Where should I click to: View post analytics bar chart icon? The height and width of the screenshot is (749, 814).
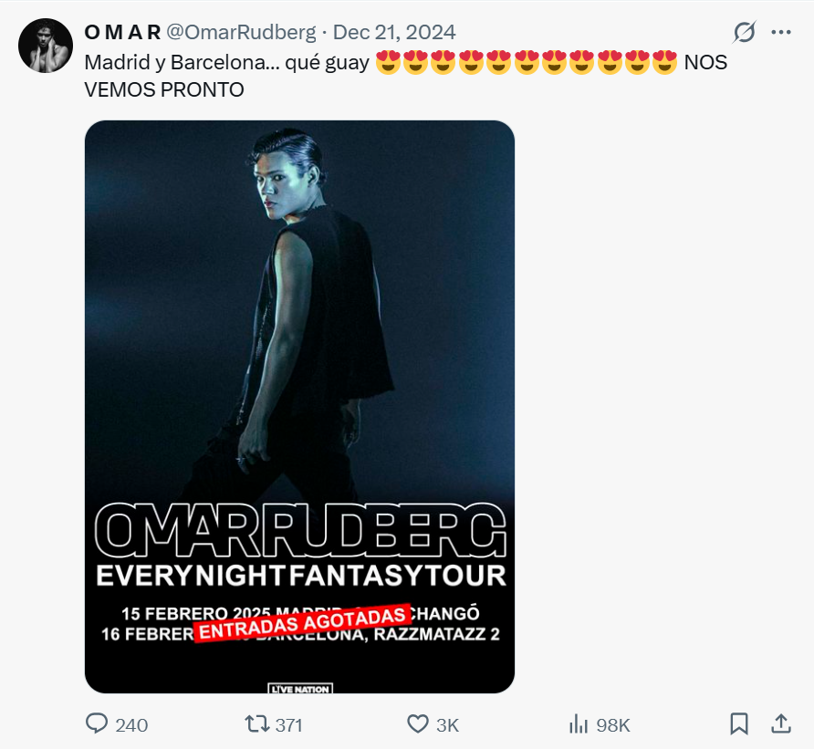pos(578,724)
